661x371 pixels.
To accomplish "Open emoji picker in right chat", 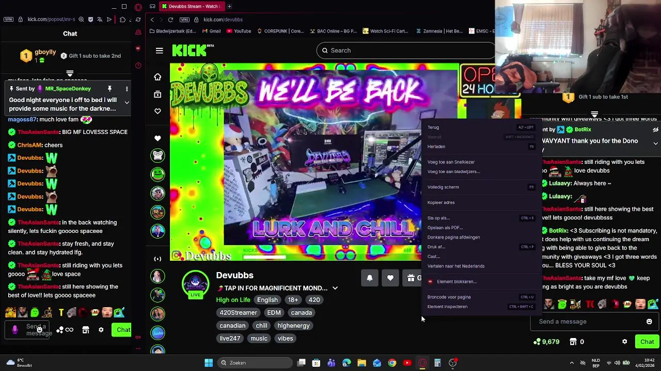I will [x=649, y=322].
